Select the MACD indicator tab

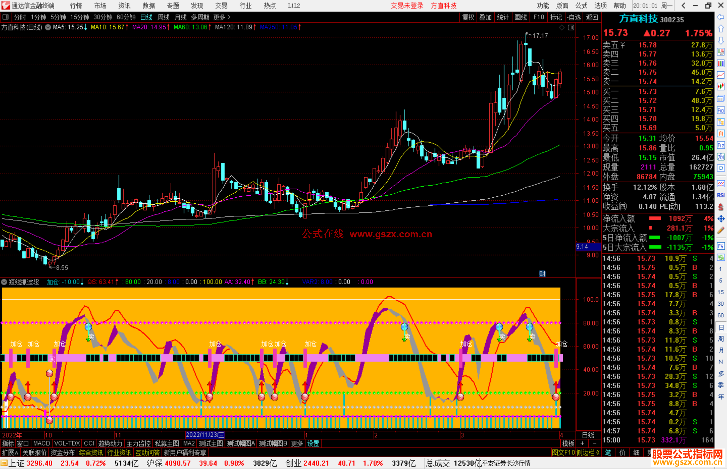tap(41, 443)
